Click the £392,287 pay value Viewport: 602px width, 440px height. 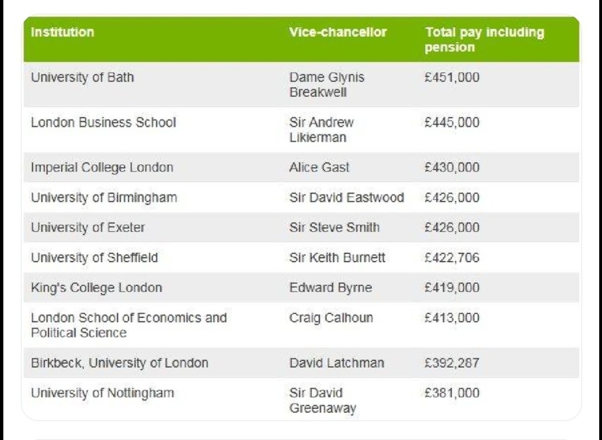click(x=452, y=363)
